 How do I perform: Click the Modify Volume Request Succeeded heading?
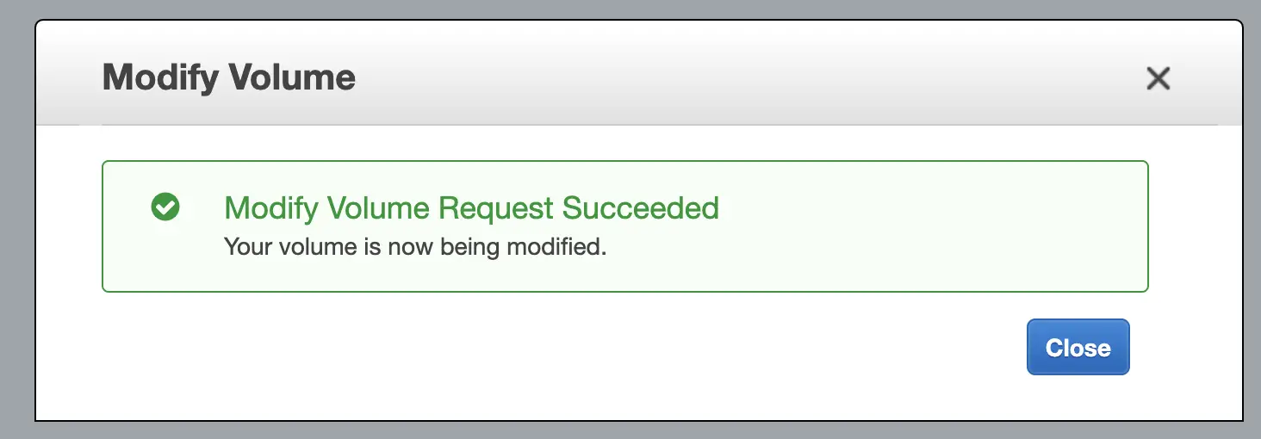(x=471, y=208)
